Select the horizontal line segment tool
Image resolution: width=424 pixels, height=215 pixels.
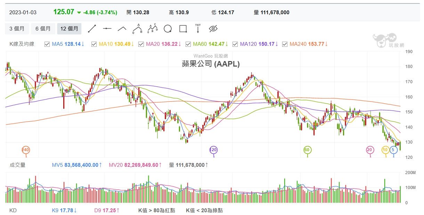(107, 29)
